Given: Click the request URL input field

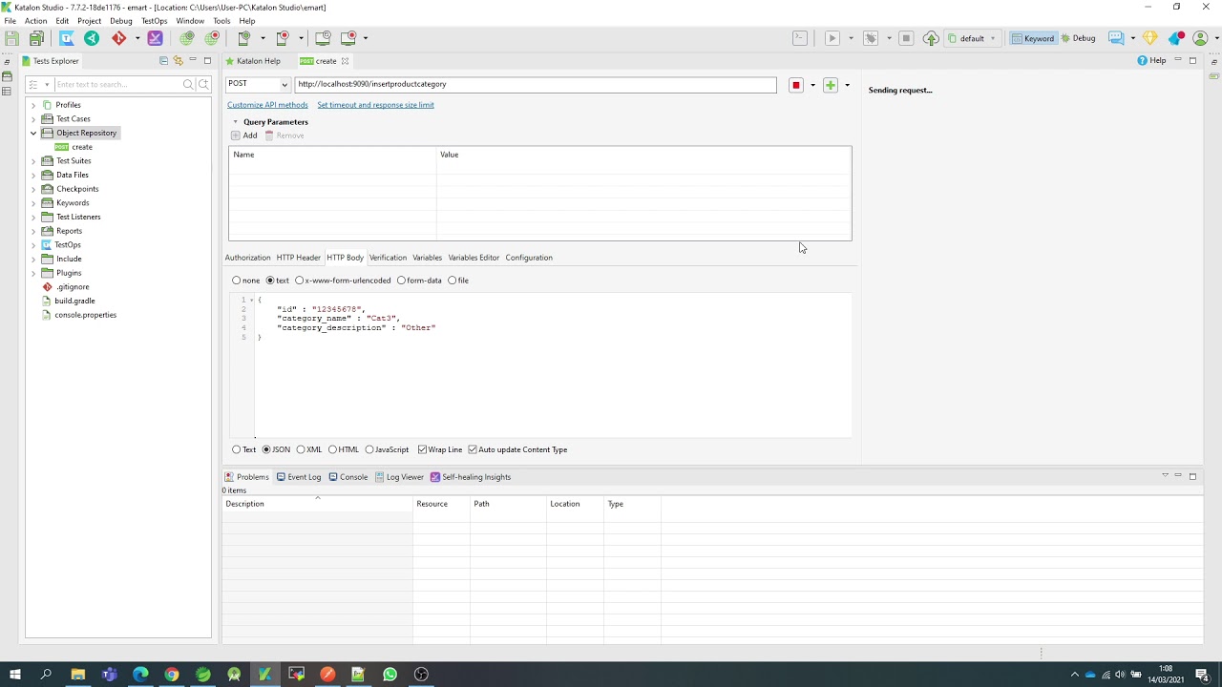Looking at the screenshot, I should [536, 84].
